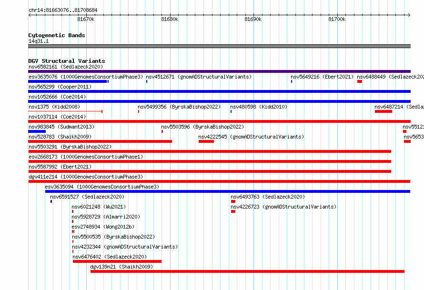Open esv2748934 (Wong2012b) label
424x290 pixels.
click(x=103, y=227)
